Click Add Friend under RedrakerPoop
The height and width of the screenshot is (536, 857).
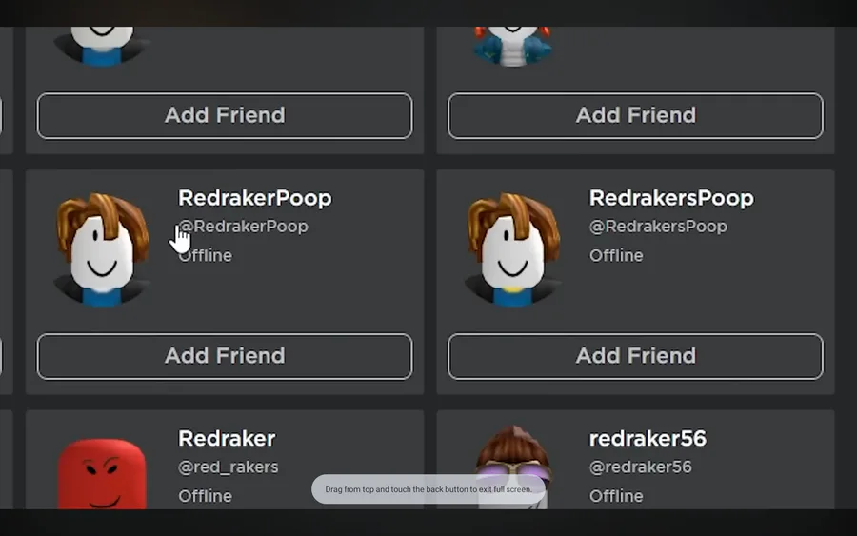tap(225, 356)
